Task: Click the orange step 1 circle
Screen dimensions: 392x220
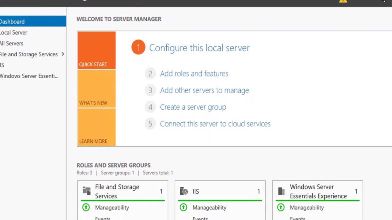Action: tap(138, 48)
